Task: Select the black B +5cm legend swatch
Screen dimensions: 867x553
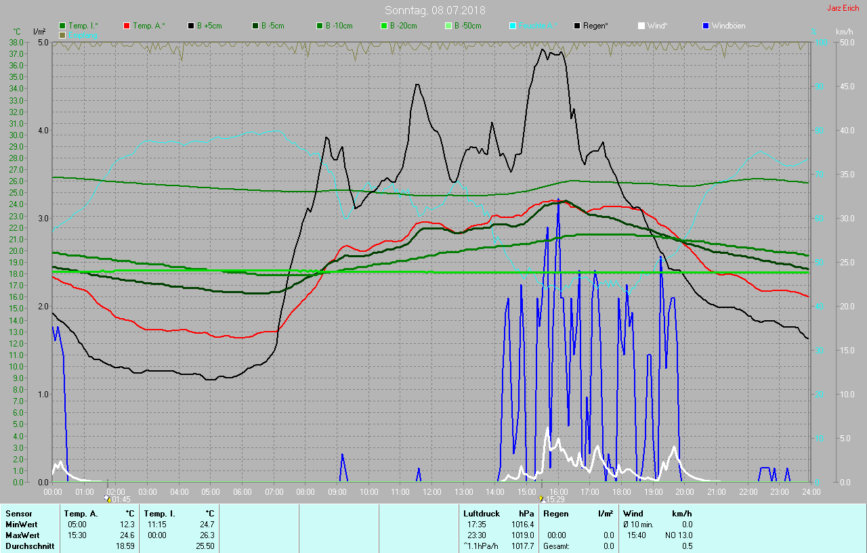Action: click(x=192, y=26)
